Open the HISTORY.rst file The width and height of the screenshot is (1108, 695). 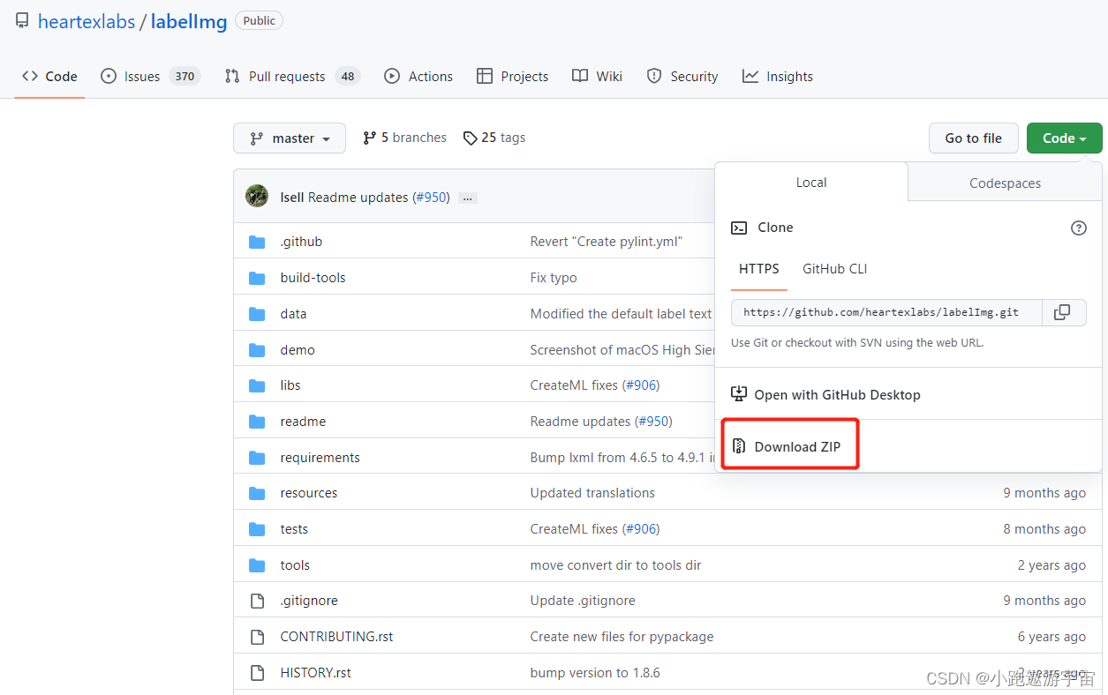click(x=315, y=673)
